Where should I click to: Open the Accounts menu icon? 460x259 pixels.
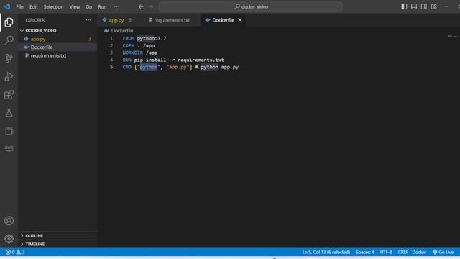[x=9, y=221]
